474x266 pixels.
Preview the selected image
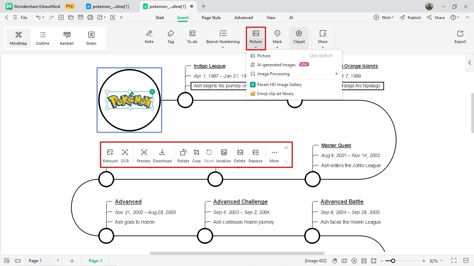[144, 156]
